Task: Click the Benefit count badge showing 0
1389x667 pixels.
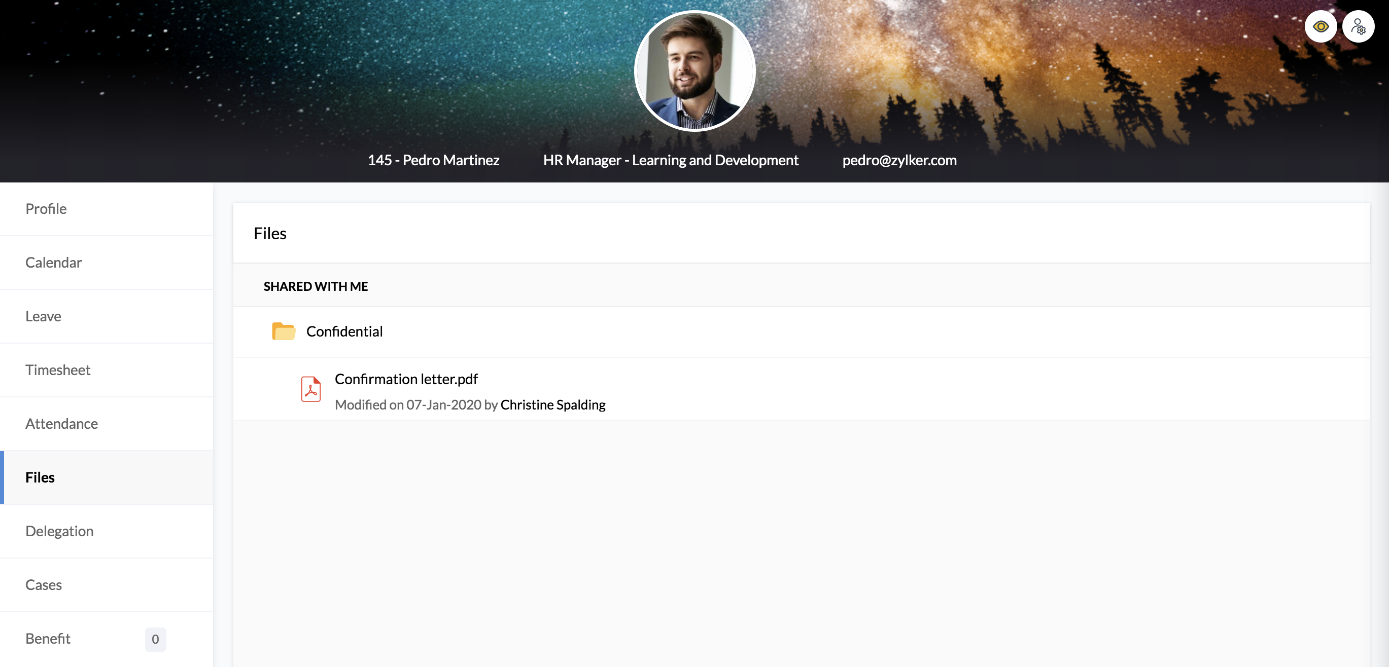Action: pos(155,639)
